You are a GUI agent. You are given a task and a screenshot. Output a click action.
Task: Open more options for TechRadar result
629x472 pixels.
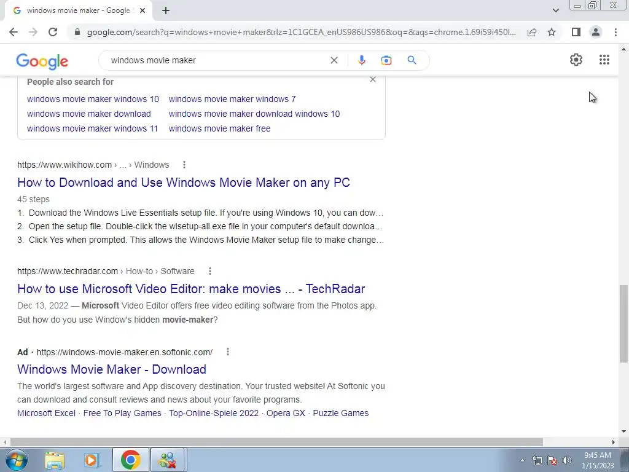[x=210, y=271]
